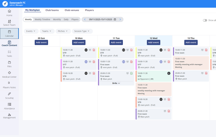
Task: Open the date range calendar picker icon
Action: (x=115, y=19)
